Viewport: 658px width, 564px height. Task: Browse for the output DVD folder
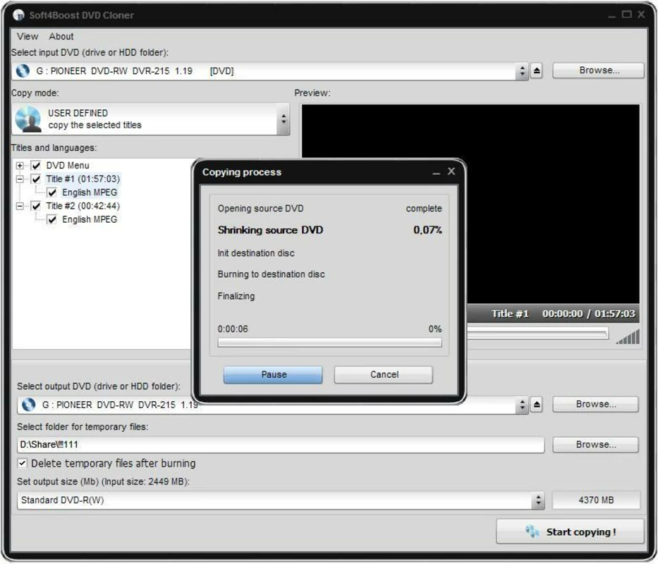click(x=595, y=404)
